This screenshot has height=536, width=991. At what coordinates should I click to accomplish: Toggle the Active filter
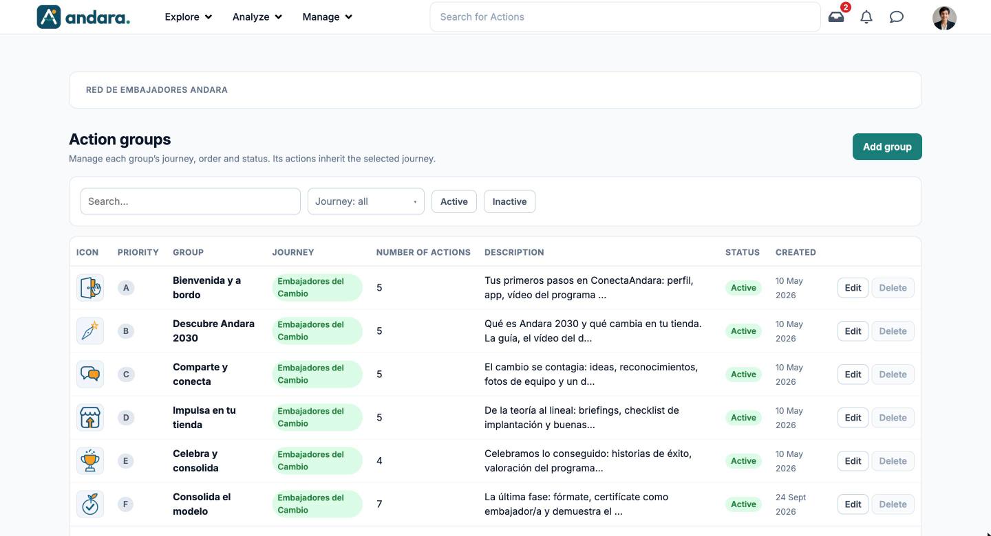point(454,201)
